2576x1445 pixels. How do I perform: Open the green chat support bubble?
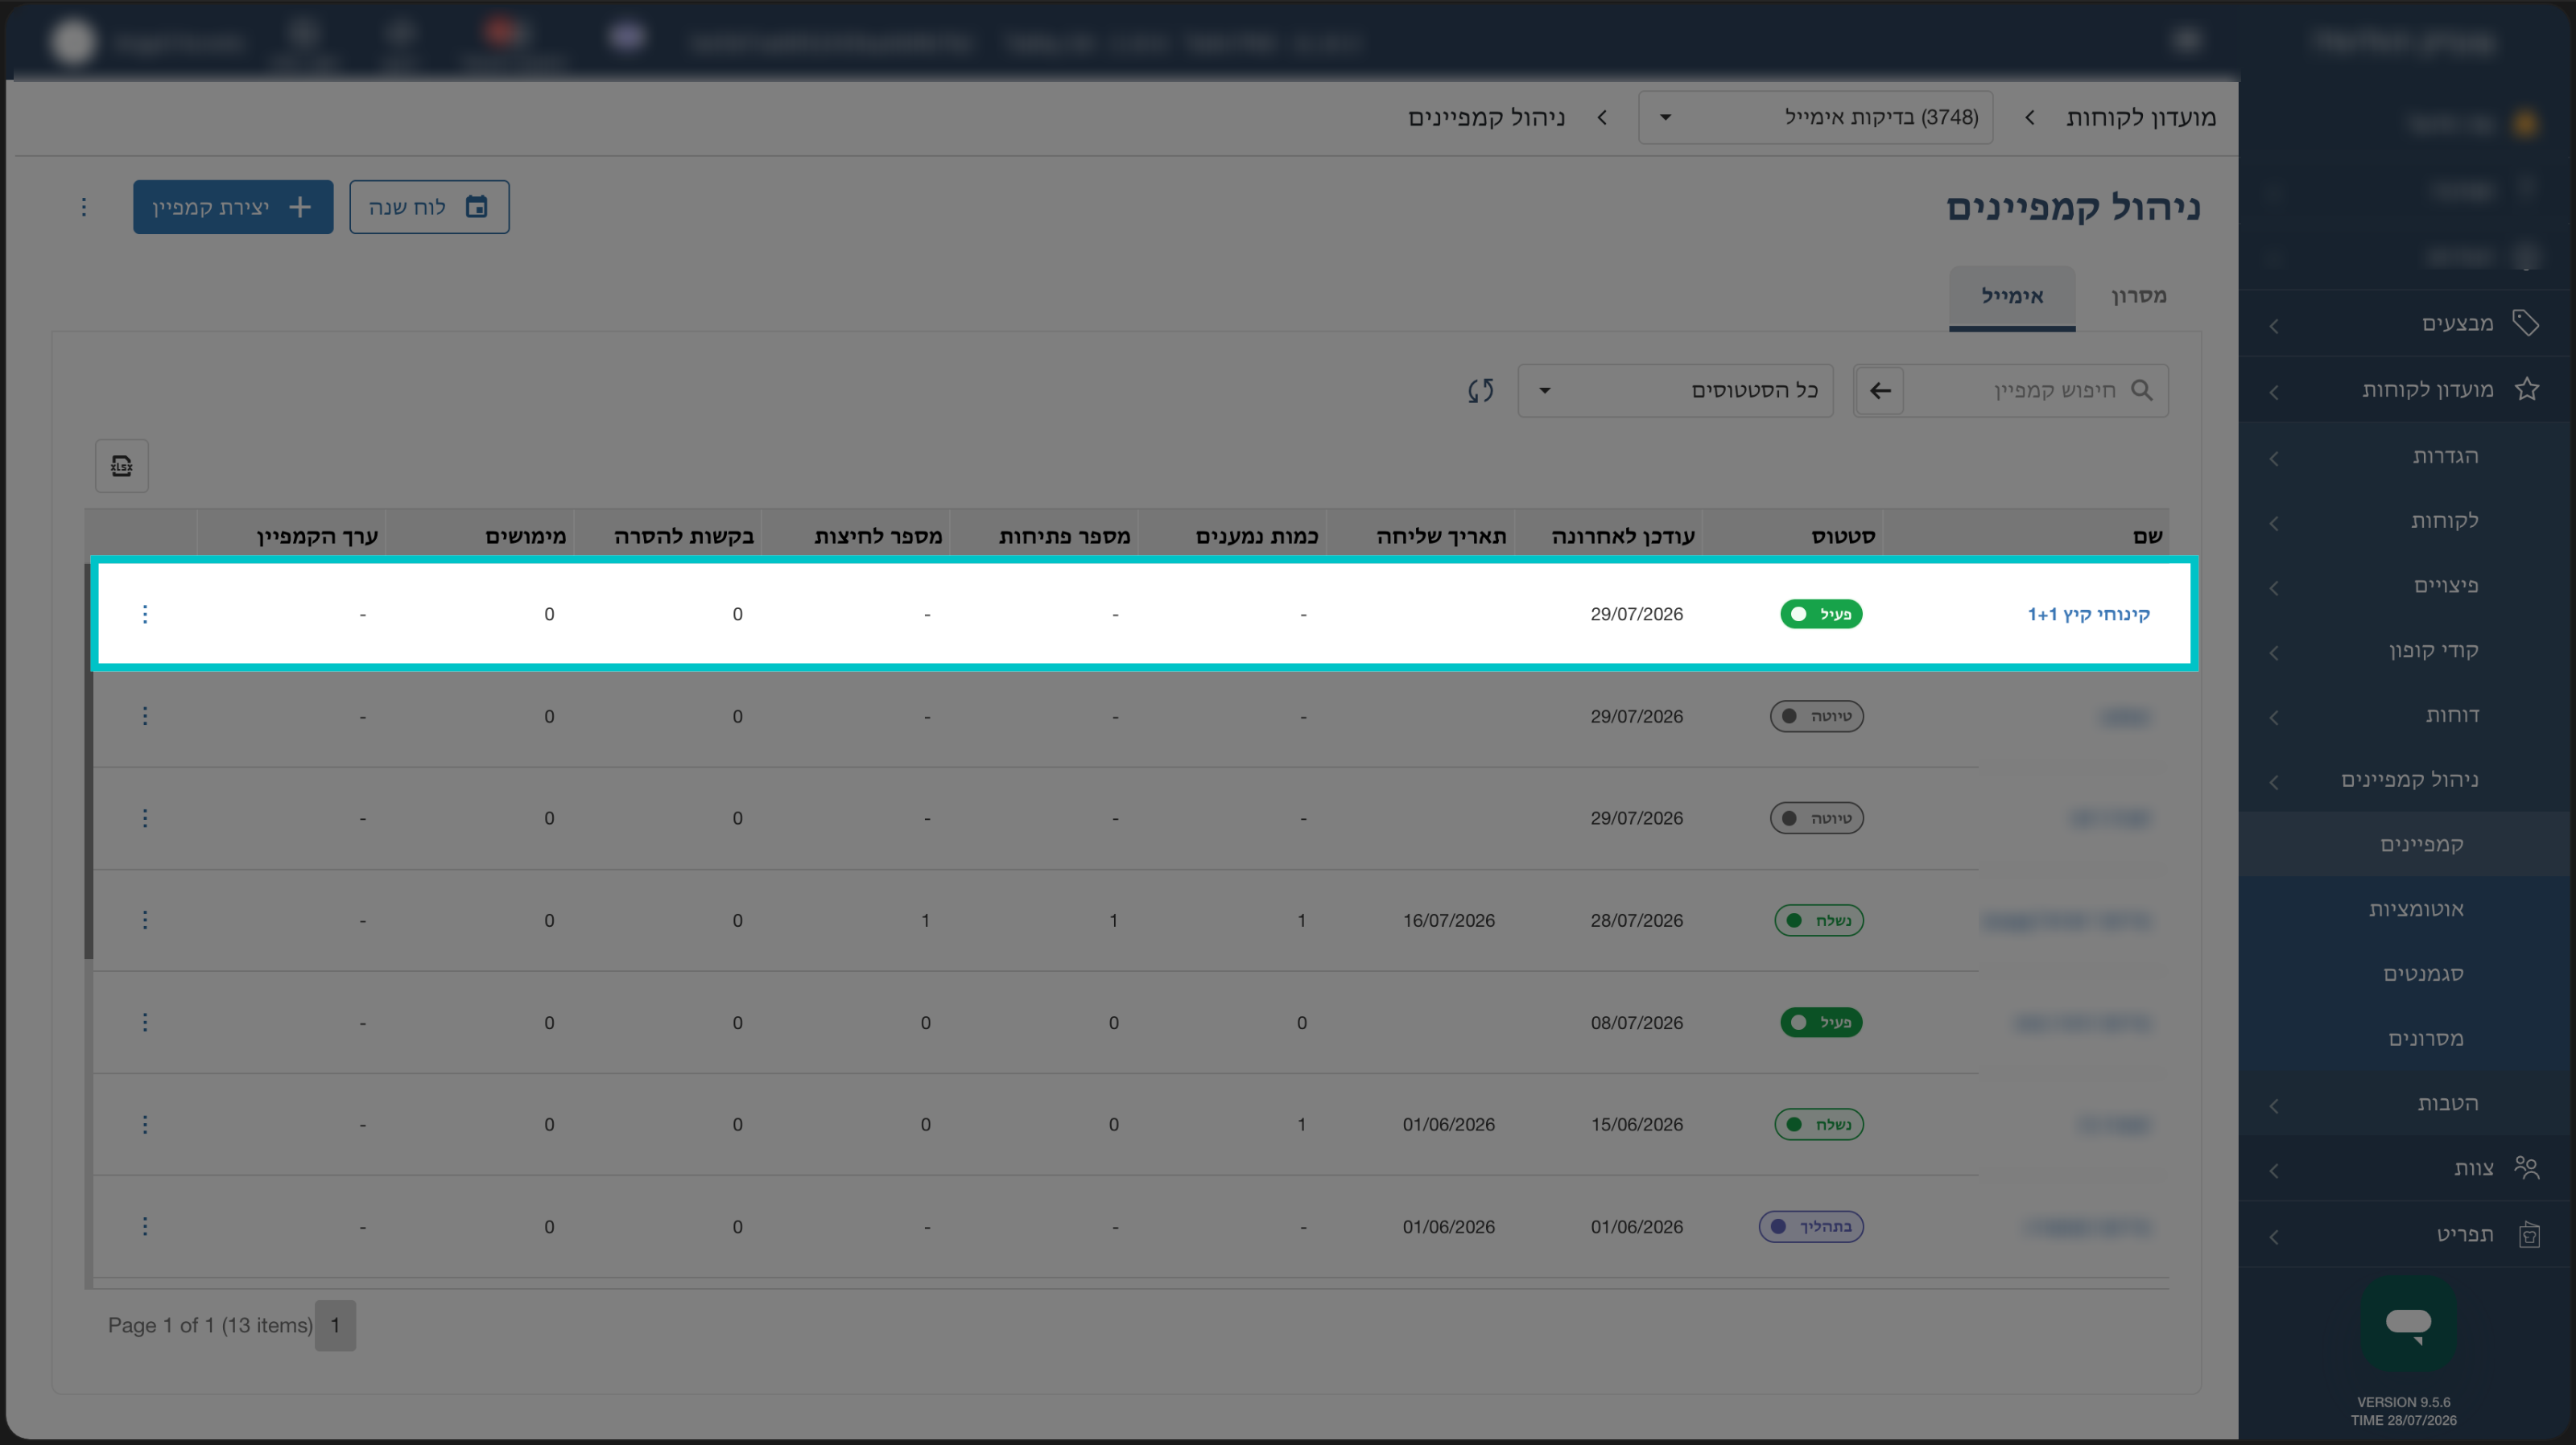pos(2409,1323)
